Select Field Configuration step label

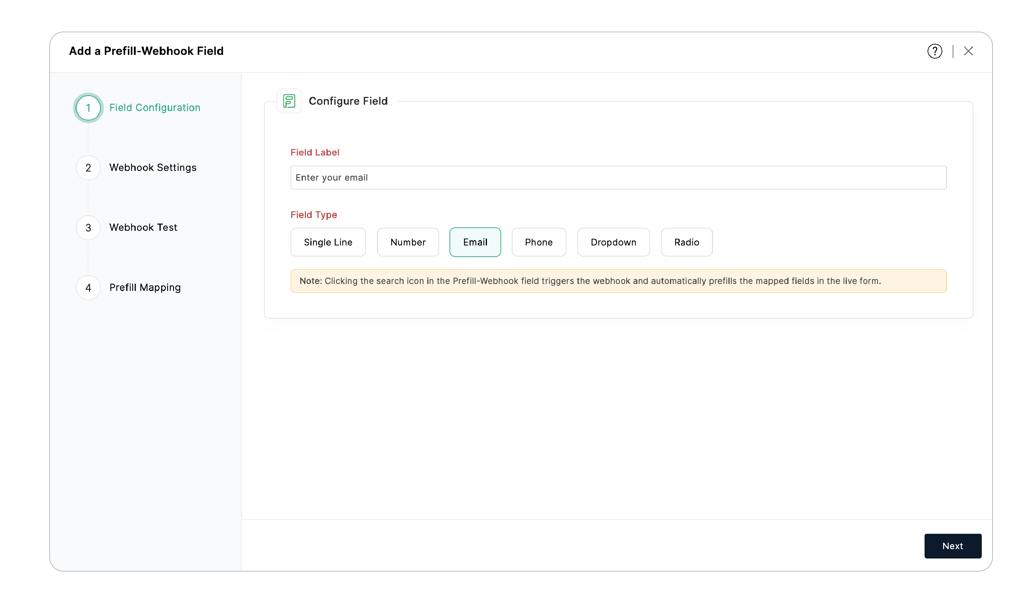coord(155,108)
